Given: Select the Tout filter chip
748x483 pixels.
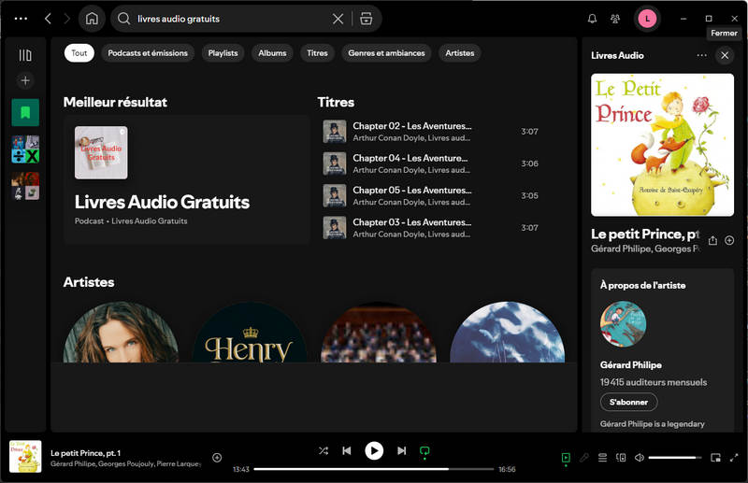Looking at the screenshot, I should (79, 53).
